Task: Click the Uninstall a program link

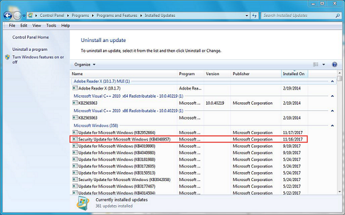Action: point(30,49)
